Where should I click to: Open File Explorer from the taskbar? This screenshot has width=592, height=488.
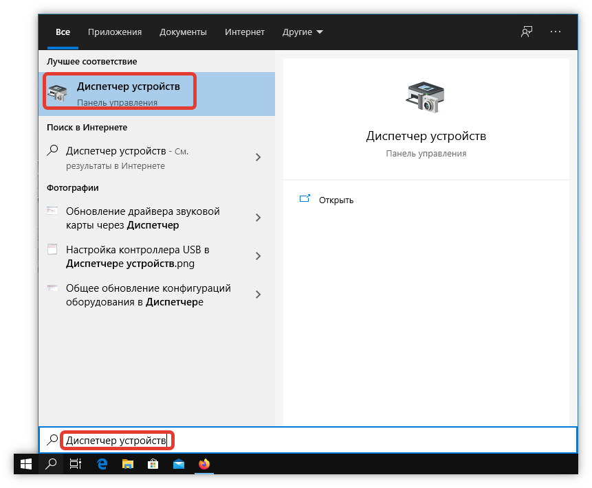(x=128, y=464)
